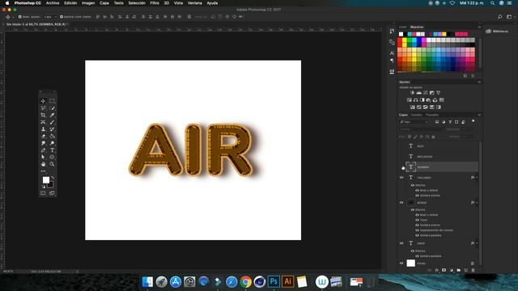The image size is (518, 291).
Task: Select the Pen tool
Action: coord(43,150)
